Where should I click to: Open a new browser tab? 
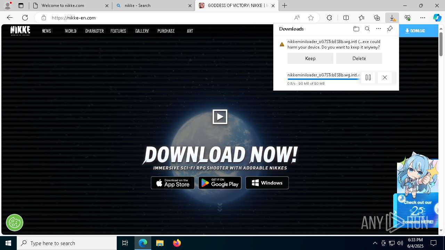point(285,6)
